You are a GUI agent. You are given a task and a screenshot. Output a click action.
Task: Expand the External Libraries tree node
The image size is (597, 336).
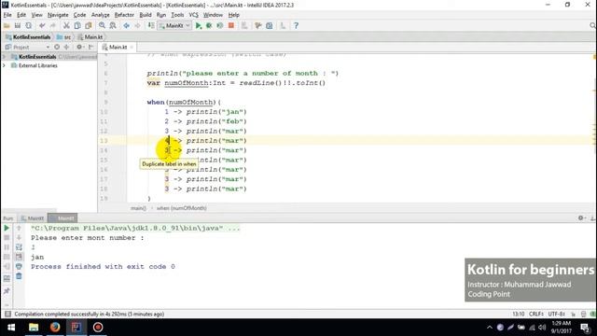(x=4, y=65)
